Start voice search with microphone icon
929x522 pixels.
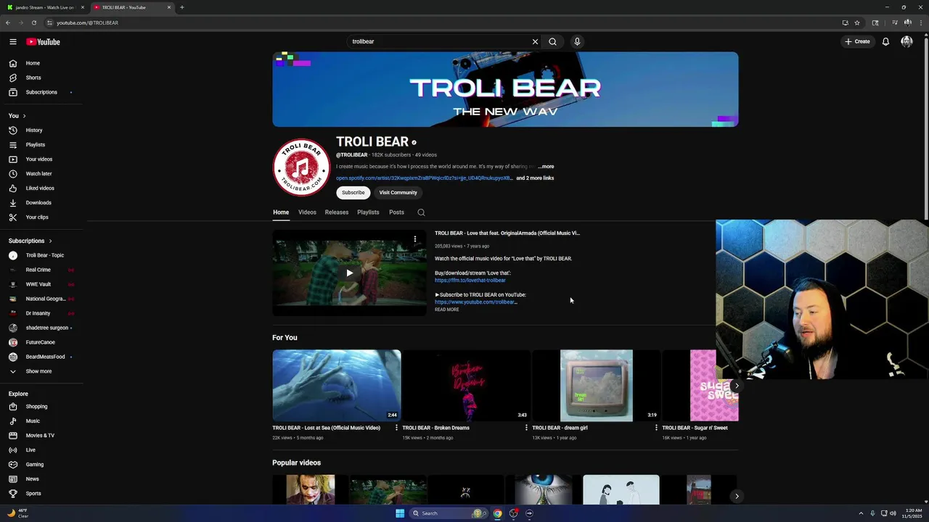[x=577, y=41]
